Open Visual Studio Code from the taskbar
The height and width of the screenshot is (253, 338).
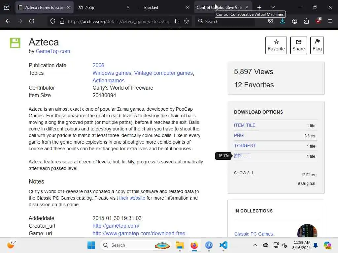click(223, 245)
